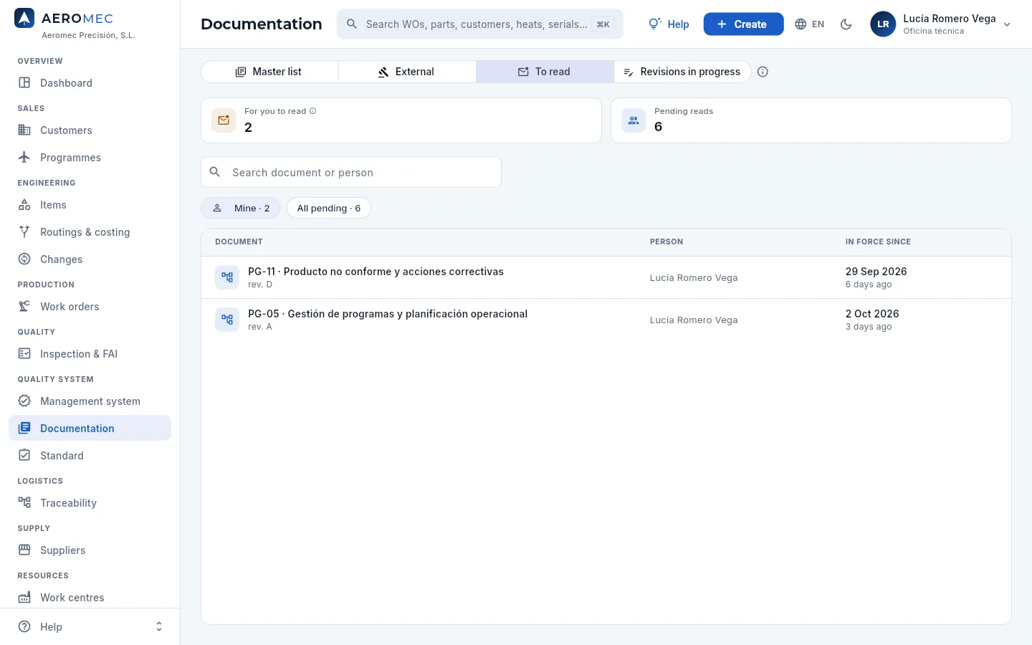Open Routings & costing
Screen dimensions: 1032x645
tap(90, 232)
